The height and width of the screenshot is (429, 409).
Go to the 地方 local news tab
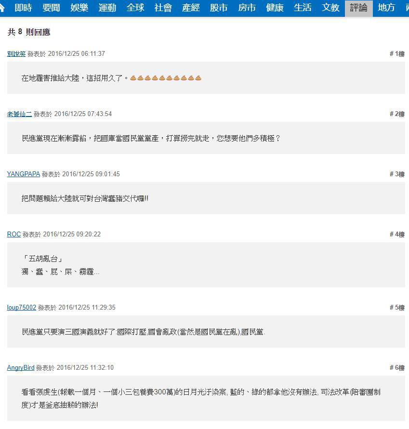[x=386, y=8]
